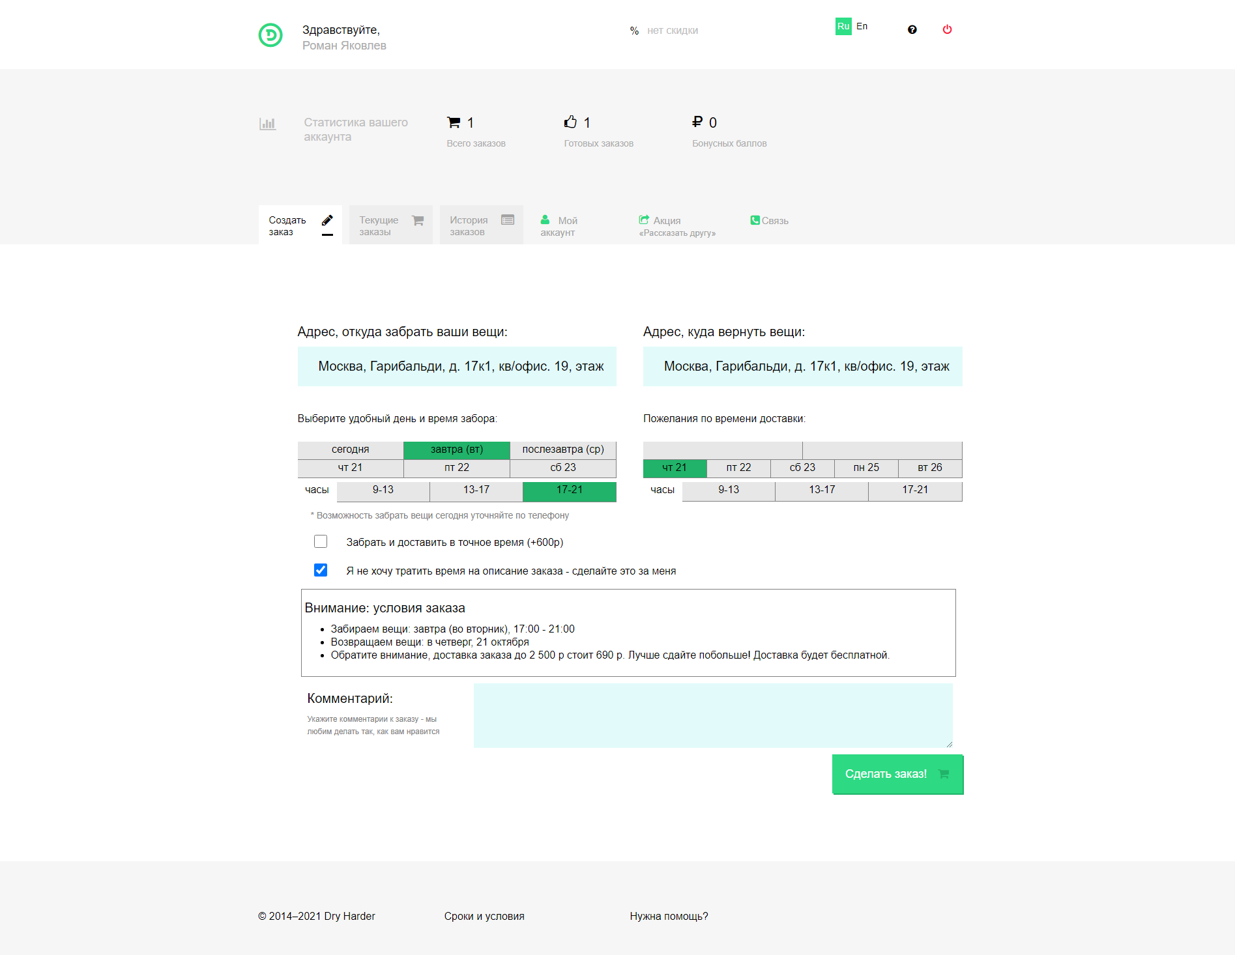Screen dimensions: 1235x955
Task: Switch language to En
Action: [x=862, y=26]
